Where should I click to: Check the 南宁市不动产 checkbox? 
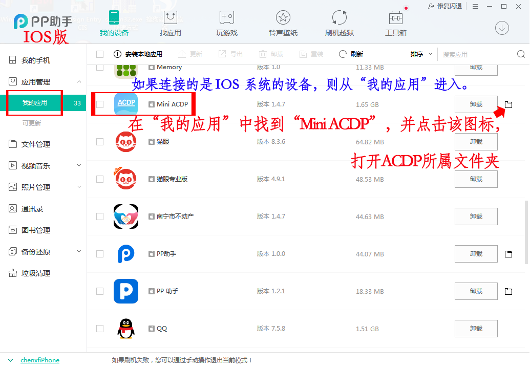coord(100,217)
